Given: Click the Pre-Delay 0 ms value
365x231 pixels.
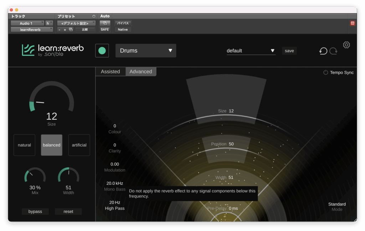Looking at the screenshot, I should pos(233,208).
